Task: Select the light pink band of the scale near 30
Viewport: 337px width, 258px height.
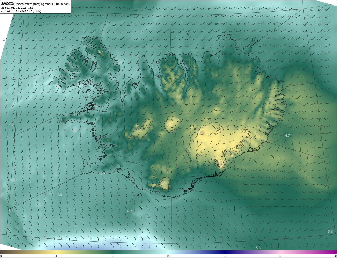Action: point(281,252)
